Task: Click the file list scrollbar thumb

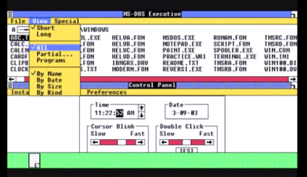Action: point(20,79)
